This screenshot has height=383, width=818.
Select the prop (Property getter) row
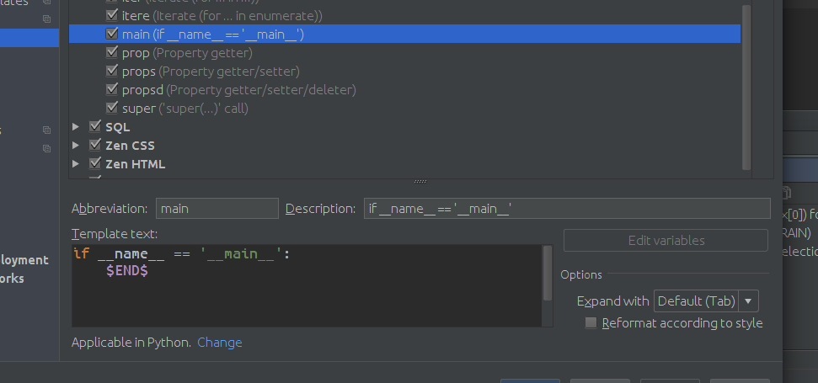tap(405, 53)
